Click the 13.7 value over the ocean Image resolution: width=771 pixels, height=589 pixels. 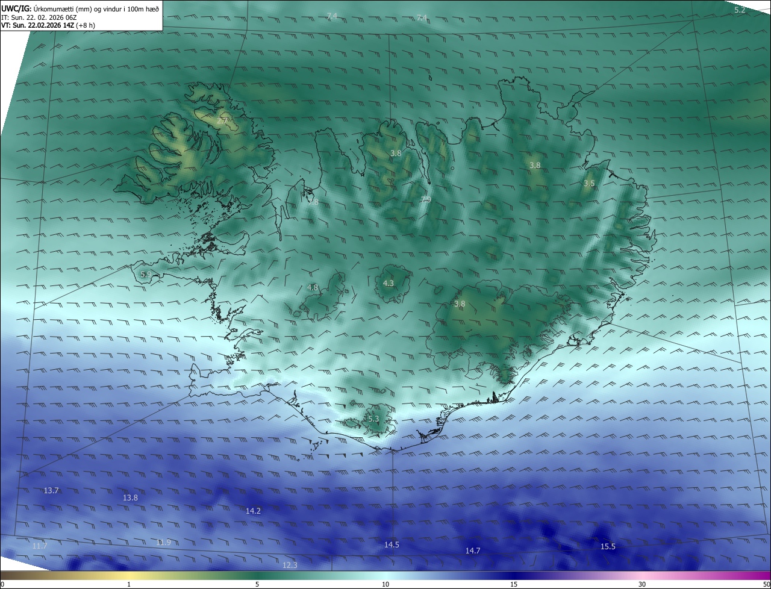[x=51, y=491]
